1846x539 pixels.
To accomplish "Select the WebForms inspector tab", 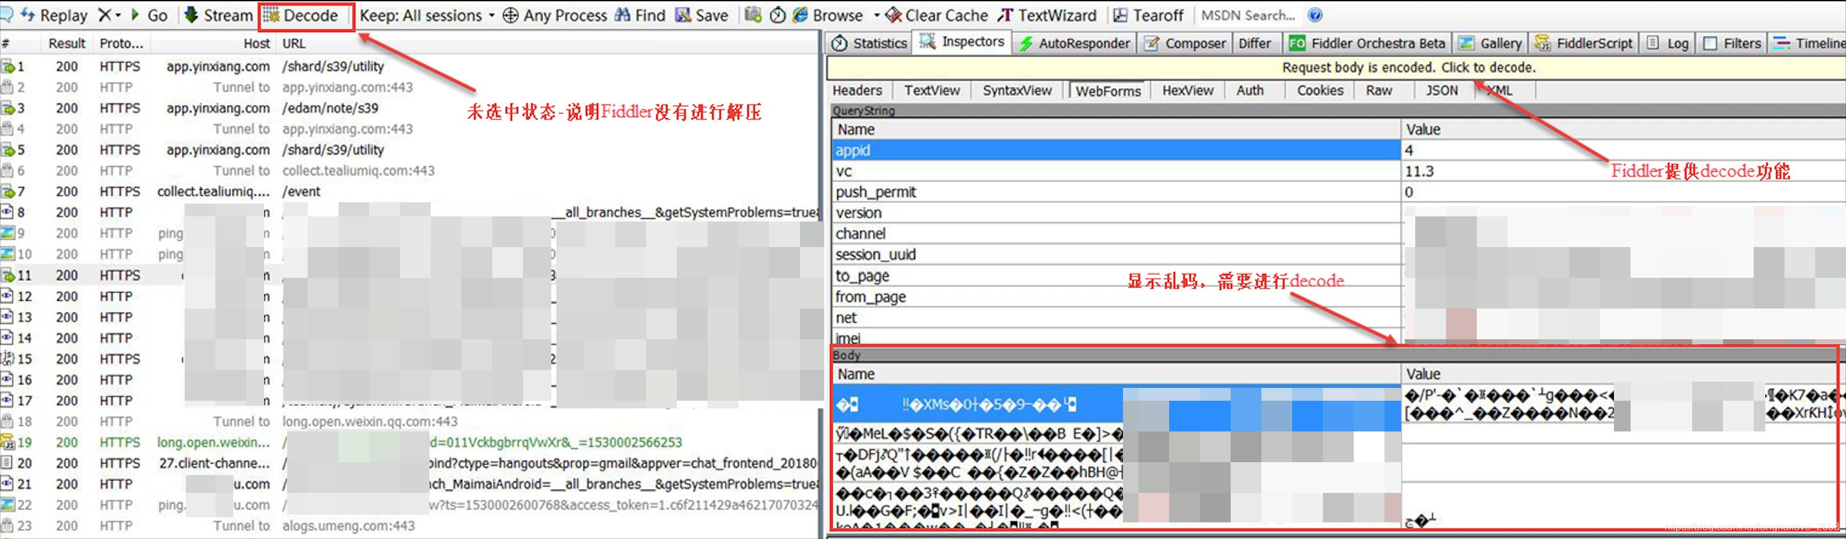I will [1108, 91].
